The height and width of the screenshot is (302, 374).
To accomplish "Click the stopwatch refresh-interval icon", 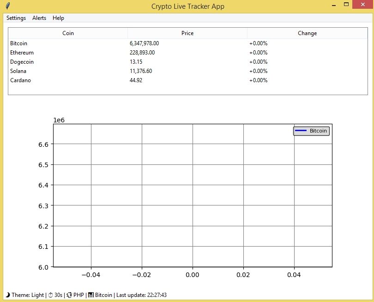I will 51,295.
